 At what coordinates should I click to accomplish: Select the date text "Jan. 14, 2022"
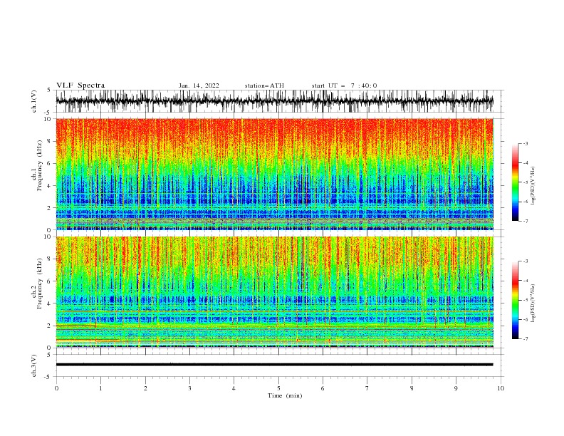pos(199,85)
